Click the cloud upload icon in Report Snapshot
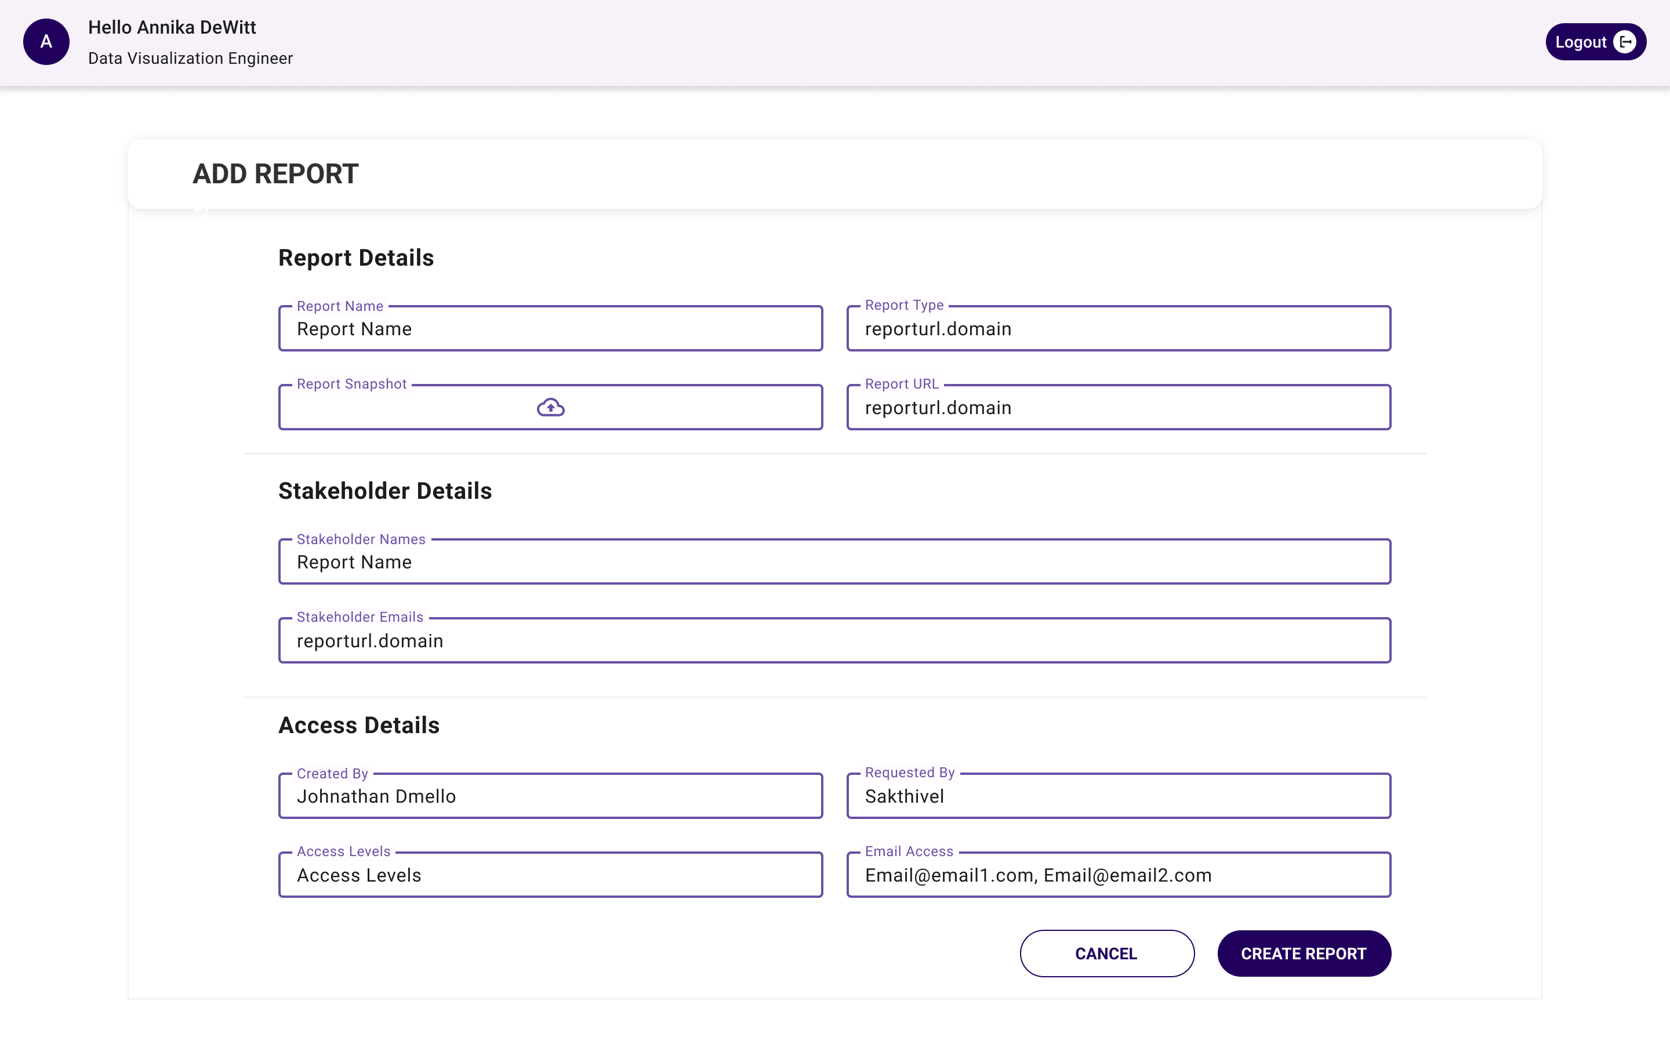The height and width of the screenshot is (1044, 1670). click(x=551, y=407)
